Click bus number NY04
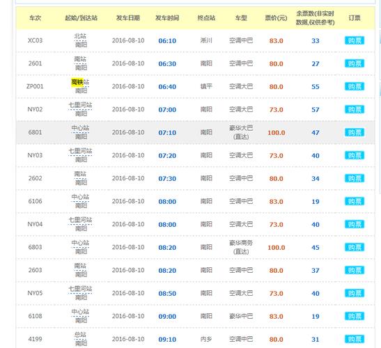Screen dimensions: 381x348 pyautogui.click(x=35, y=224)
